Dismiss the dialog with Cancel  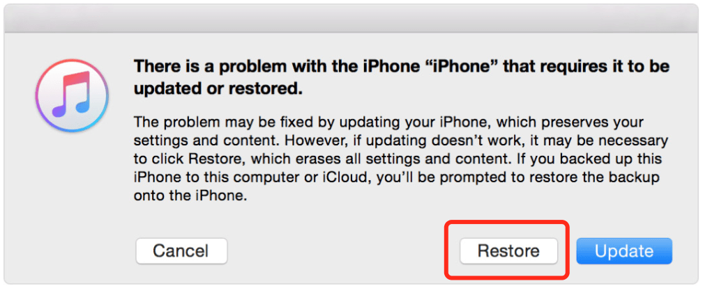[x=181, y=251]
